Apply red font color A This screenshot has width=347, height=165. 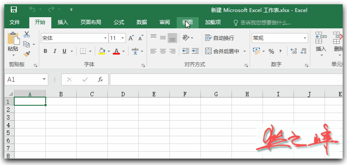[x=116, y=51]
